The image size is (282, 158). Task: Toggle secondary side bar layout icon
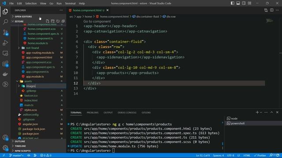click(x=244, y=3)
